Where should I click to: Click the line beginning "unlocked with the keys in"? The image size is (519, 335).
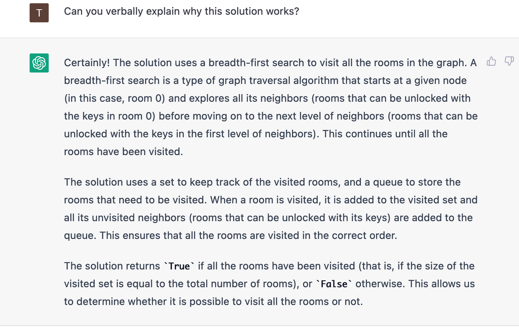(x=255, y=134)
